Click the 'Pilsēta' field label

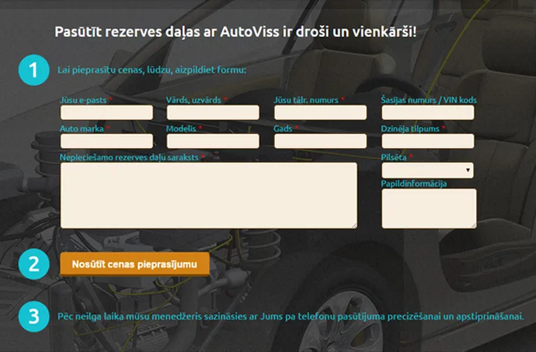click(x=394, y=157)
